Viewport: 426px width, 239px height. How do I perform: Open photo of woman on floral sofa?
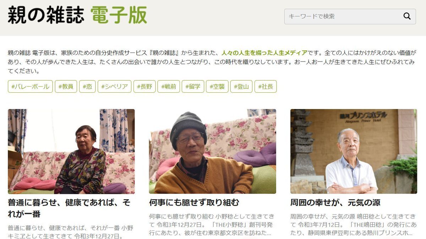click(x=71, y=151)
